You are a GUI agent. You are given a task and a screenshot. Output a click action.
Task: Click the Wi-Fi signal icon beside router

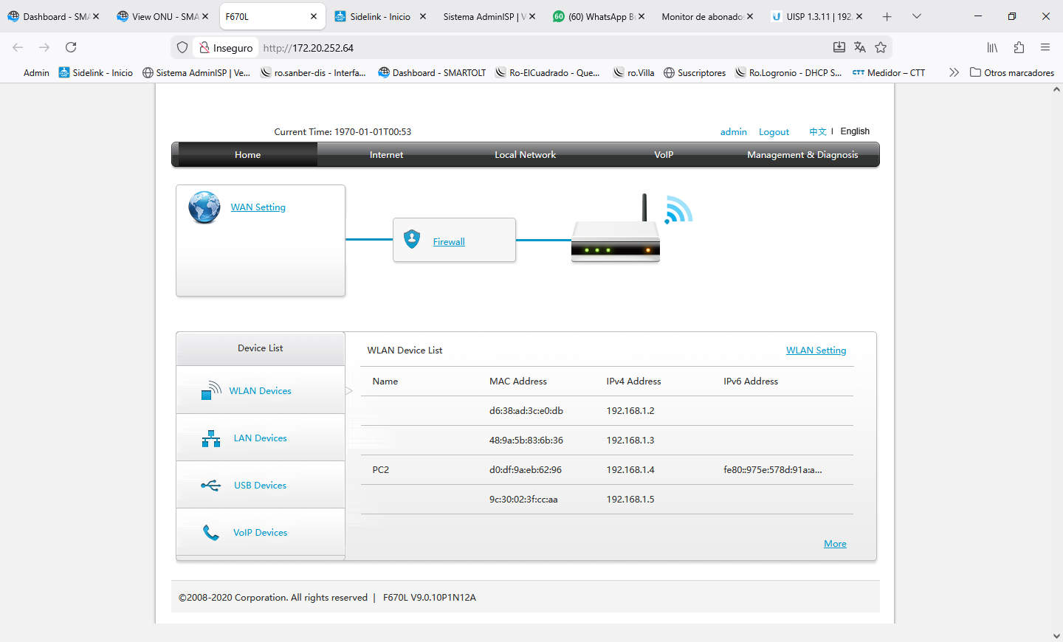[x=679, y=210]
